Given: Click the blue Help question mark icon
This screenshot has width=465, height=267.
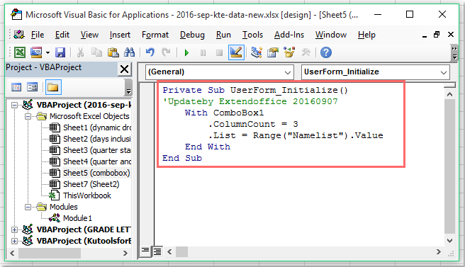Looking at the screenshot, I should click(326, 52).
